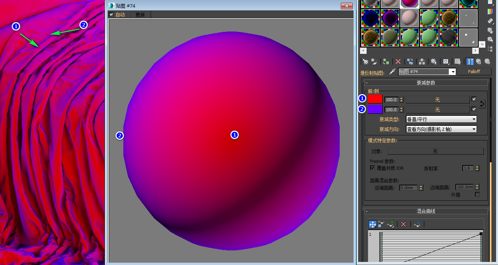Click front color amount 100.0 field
The image size is (498, 265).
pos(392,99)
